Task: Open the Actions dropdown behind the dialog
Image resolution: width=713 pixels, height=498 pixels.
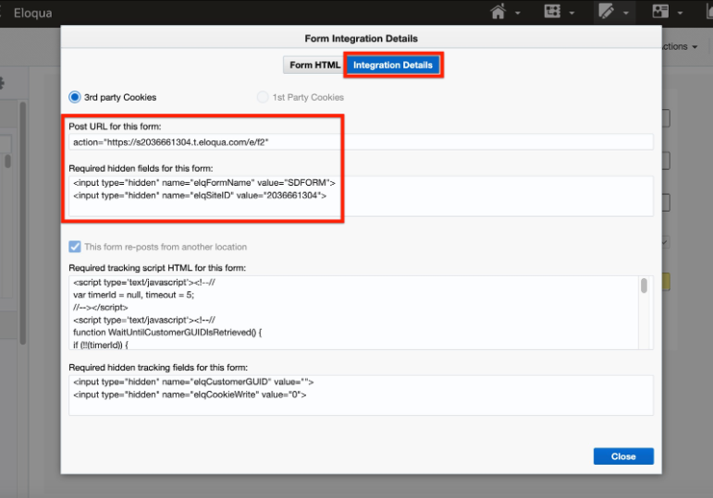Action: click(681, 47)
